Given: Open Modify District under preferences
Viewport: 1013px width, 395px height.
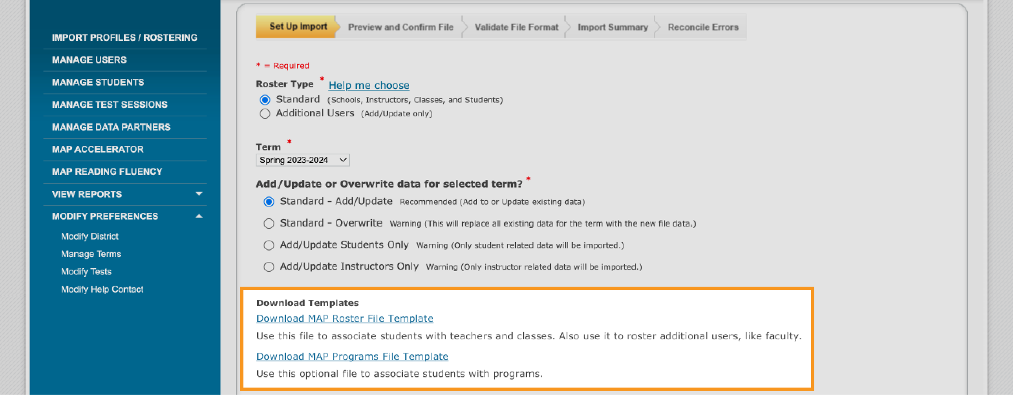Looking at the screenshot, I should [90, 236].
